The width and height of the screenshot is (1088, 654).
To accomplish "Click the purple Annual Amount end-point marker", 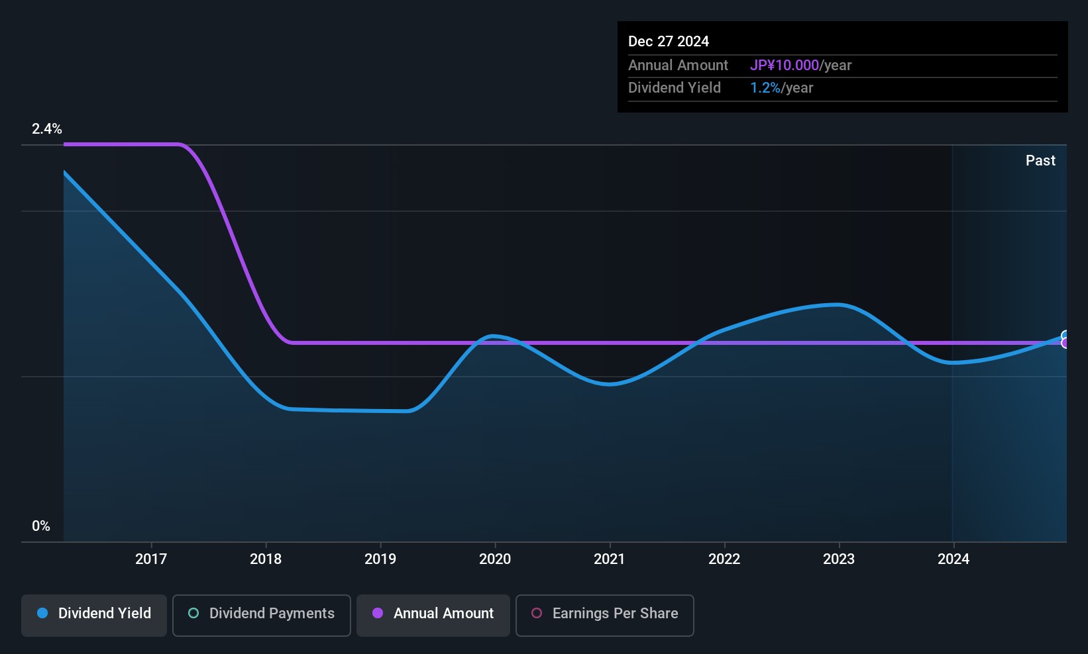I will [x=1065, y=343].
